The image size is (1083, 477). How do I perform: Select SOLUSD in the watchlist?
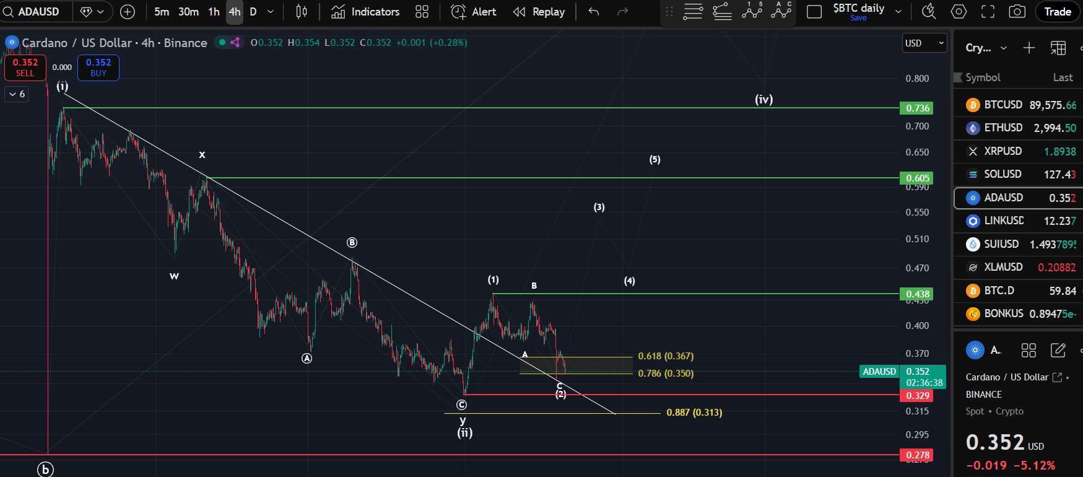pos(1019,174)
